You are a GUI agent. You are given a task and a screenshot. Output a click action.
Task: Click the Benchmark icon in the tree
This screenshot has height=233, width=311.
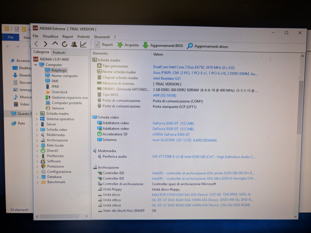[x=43, y=182]
